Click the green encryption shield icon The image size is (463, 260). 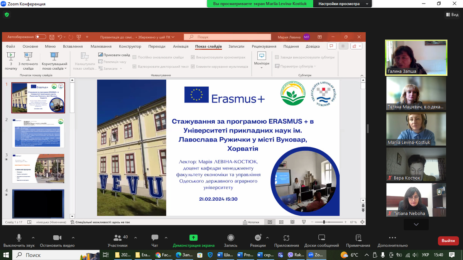(x=7, y=15)
